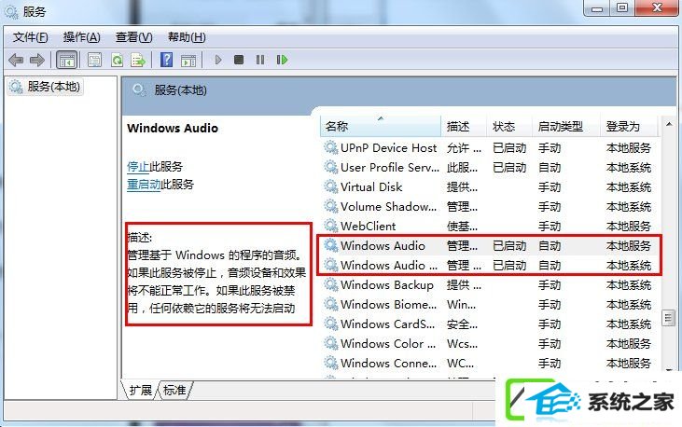682x427 pixels.
Task: Stop the service with the stop button
Action: point(239,60)
